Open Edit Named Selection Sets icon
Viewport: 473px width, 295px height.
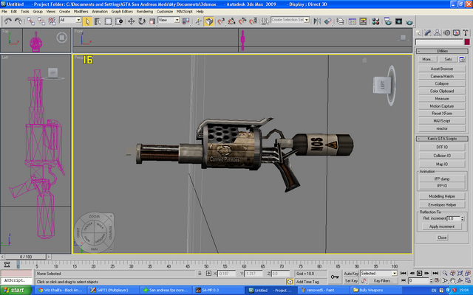click(x=265, y=21)
